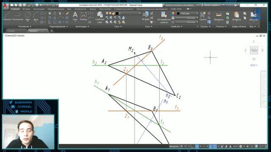Toggle clean screen icon in status bar
The image size is (271, 152).
point(262,147)
